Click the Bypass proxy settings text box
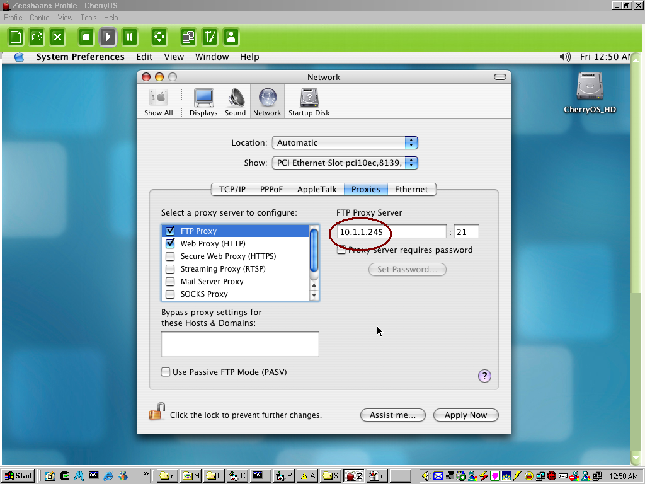Image resolution: width=645 pixels, height=484 pixels. (240, 344)
